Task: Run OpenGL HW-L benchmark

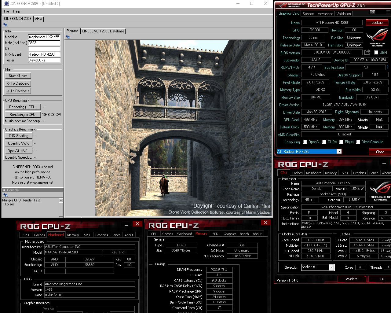Action: pyautogui.click(x=18, y=151)
